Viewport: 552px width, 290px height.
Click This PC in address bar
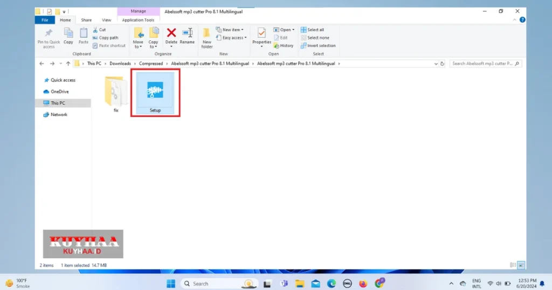94,64
